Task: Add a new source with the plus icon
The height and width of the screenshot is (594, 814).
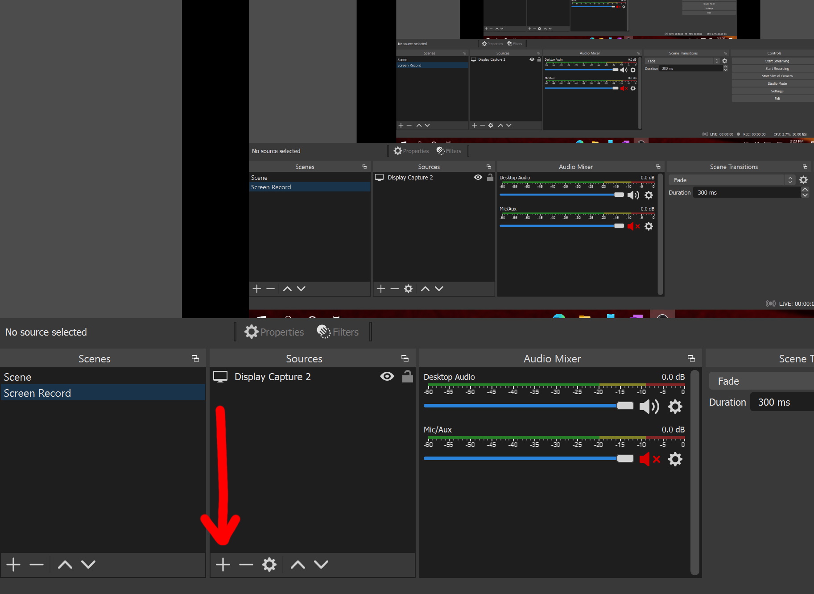Action: [223, 564]
